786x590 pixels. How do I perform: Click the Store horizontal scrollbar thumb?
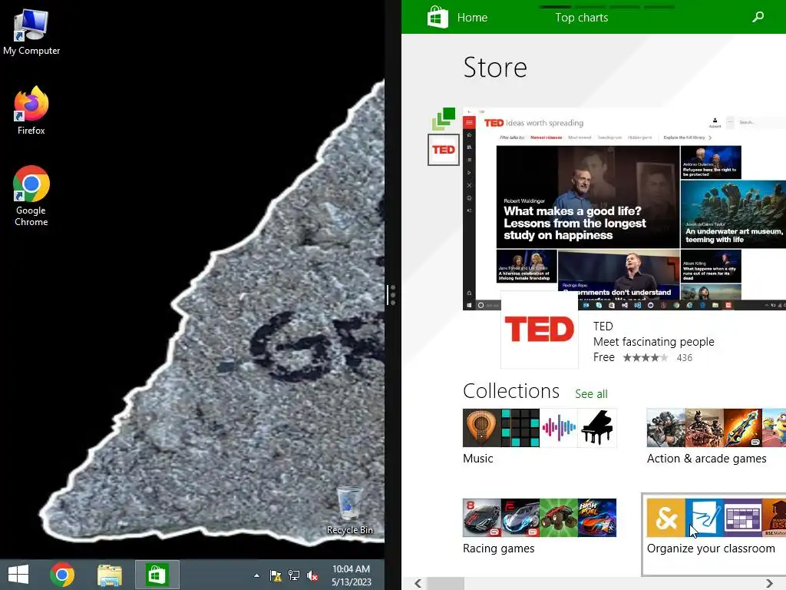point(445,584)
